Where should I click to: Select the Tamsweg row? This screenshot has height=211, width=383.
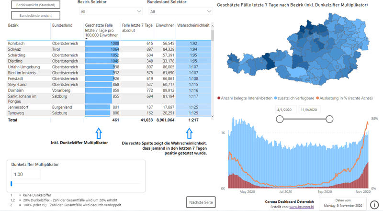click(109, 113)
